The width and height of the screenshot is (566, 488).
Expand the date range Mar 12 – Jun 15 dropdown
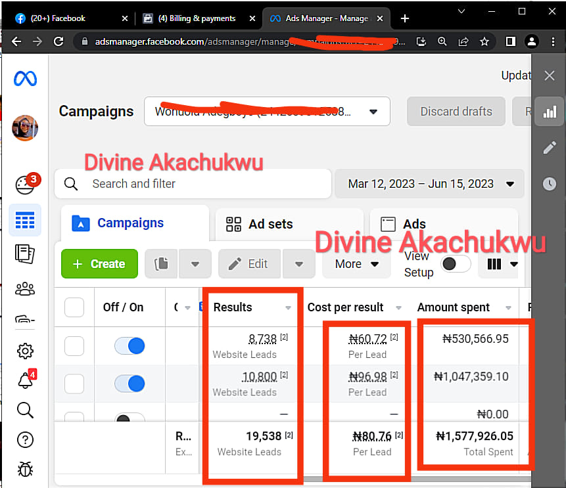point(429,184)
